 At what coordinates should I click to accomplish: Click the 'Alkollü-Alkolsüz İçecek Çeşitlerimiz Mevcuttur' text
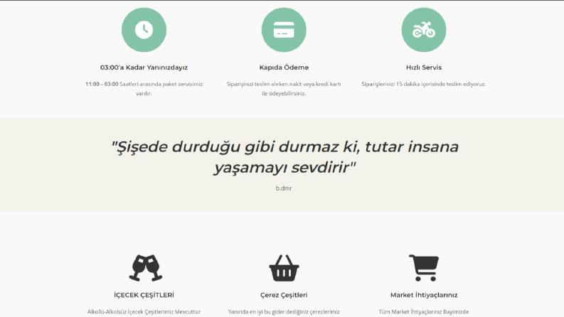(x=144, y=311)
